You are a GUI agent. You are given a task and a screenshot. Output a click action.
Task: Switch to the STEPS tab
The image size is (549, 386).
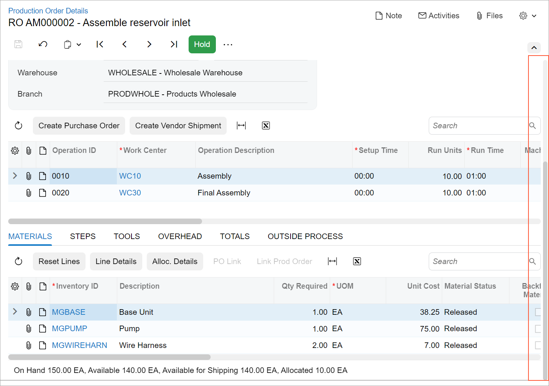point(83,236)
